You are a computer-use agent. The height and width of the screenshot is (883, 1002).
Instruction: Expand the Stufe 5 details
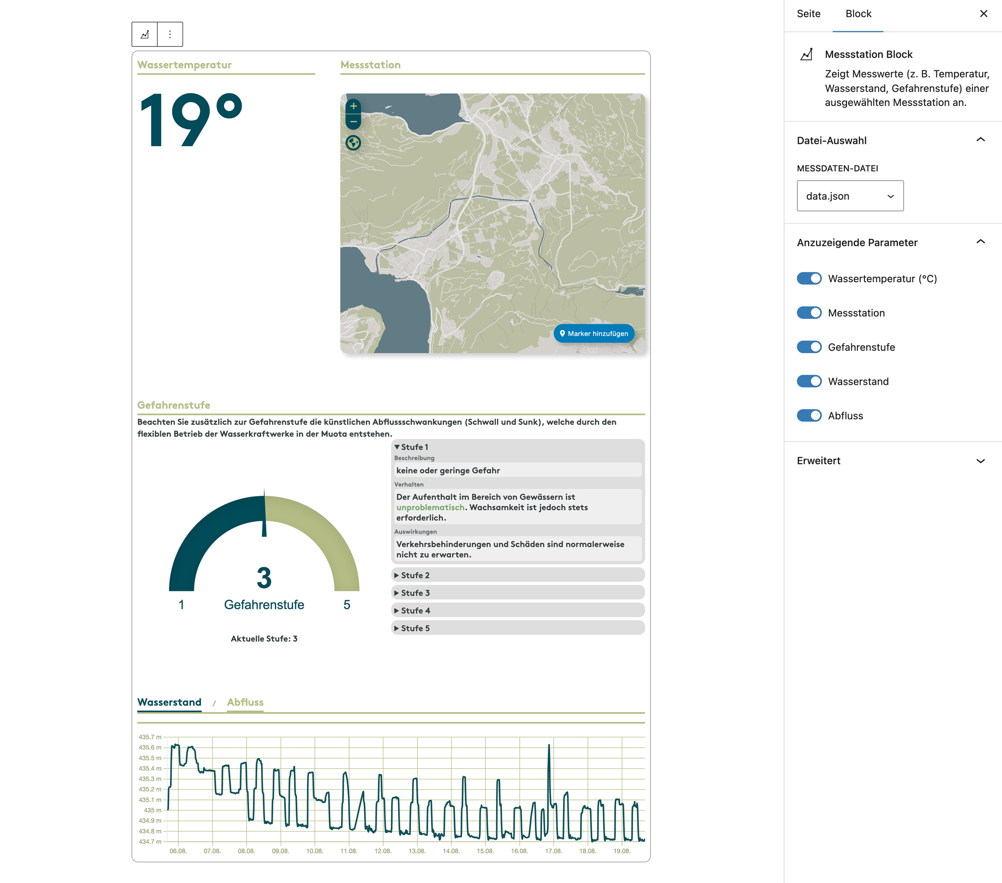coord(518,628)
